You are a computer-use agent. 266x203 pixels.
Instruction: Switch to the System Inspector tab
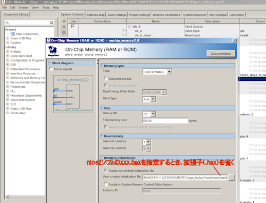coord(195,15)
